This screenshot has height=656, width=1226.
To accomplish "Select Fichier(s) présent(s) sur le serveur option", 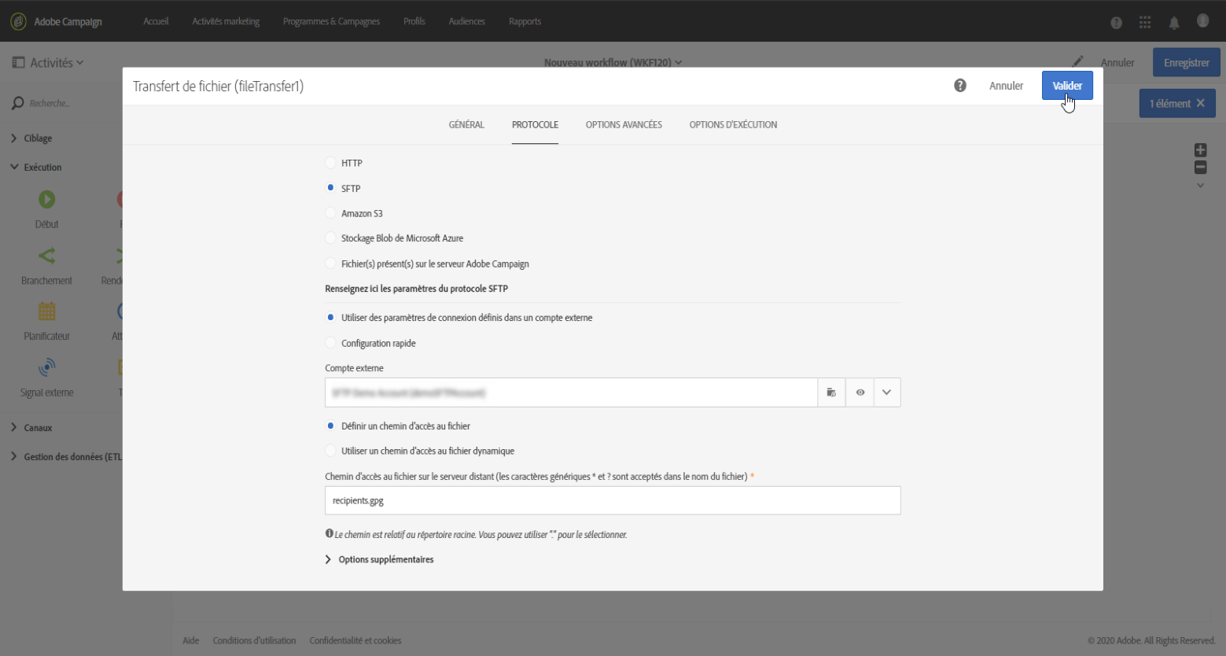I will click(330, 264).
